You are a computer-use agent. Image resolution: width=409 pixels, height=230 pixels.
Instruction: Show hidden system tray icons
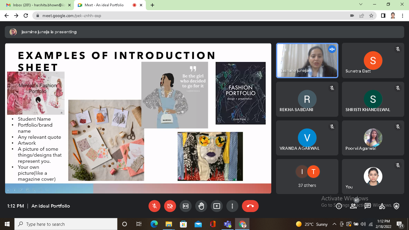coord(334,224)
